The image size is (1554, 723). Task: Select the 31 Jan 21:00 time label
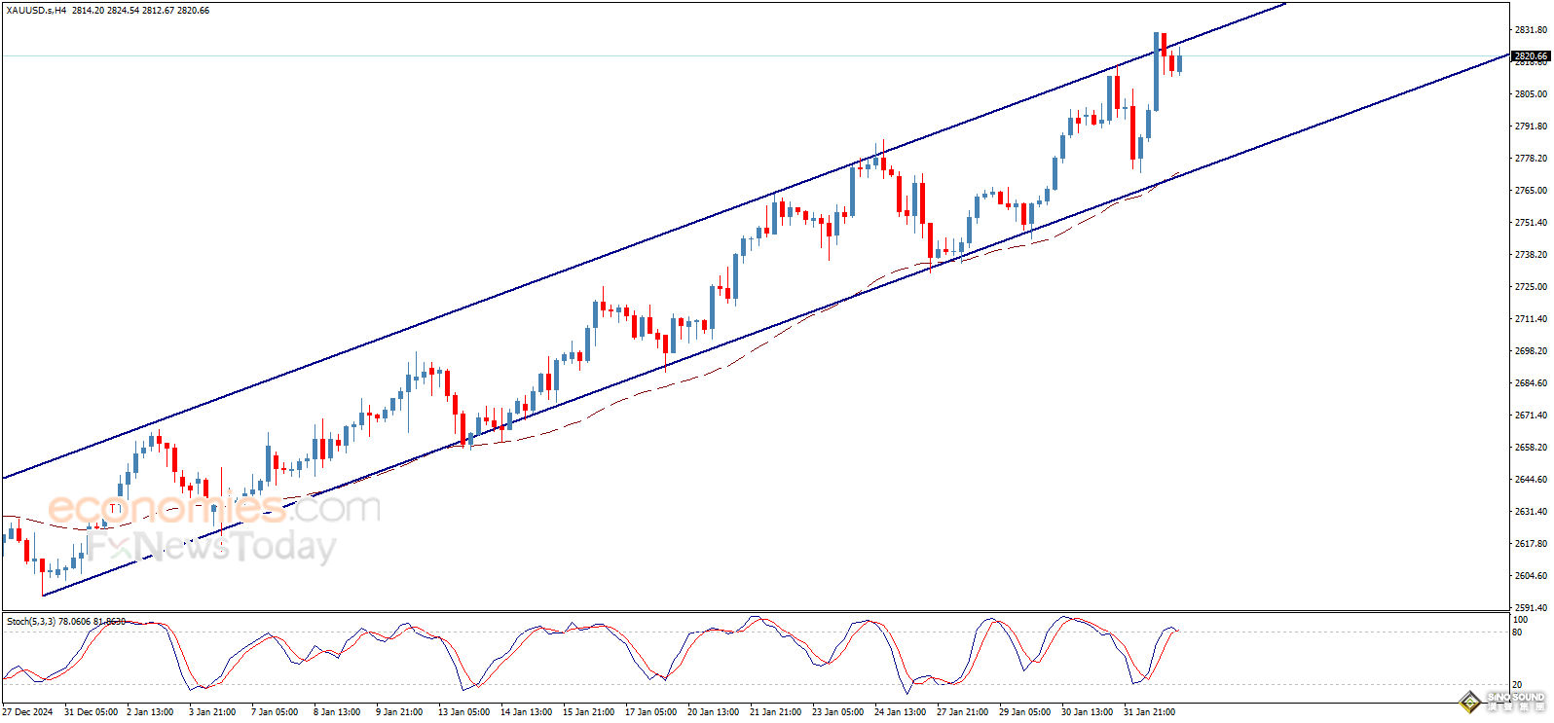coord(1149,712)
